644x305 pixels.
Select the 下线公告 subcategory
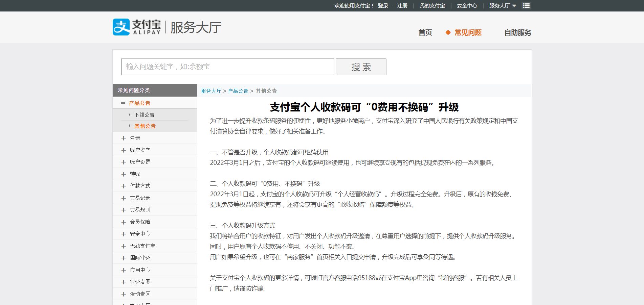coord(145,115)
